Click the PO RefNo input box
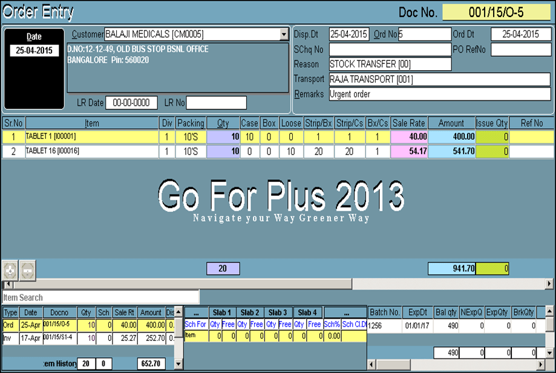556x373 pixels. [521, 50]
